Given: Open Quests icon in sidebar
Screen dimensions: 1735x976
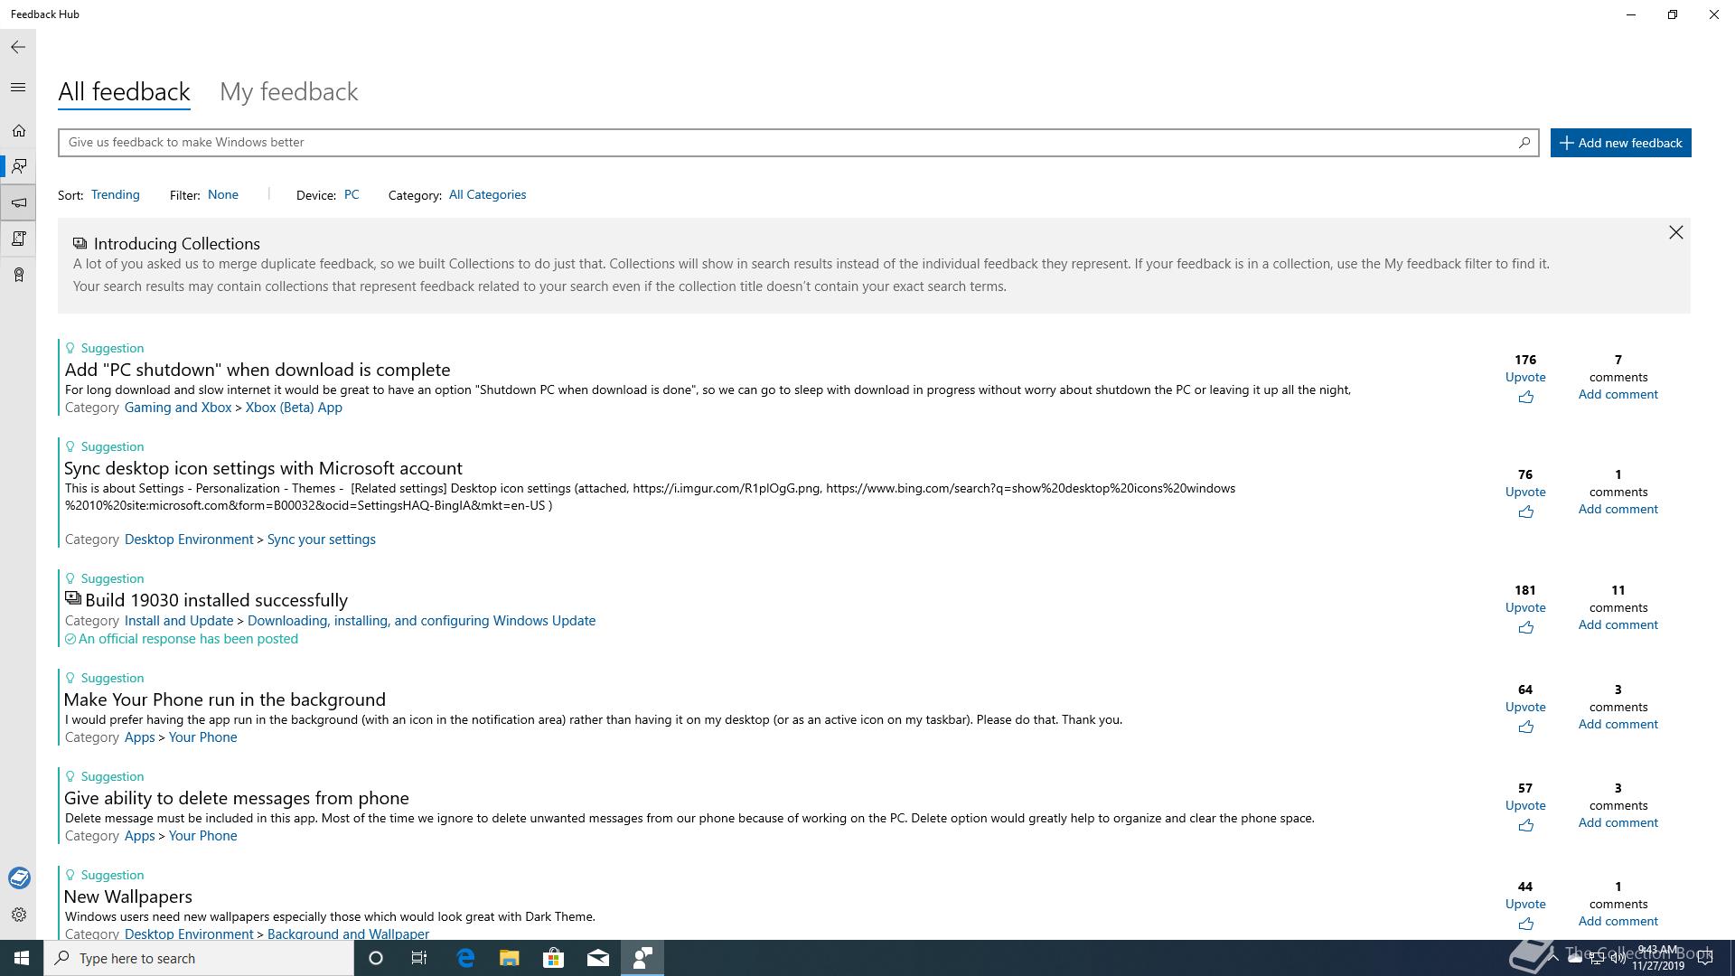Looking at the screenshot, I should point(18,239).
